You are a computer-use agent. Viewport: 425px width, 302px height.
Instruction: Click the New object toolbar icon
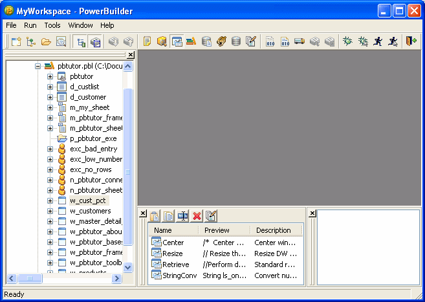[16, 41]
